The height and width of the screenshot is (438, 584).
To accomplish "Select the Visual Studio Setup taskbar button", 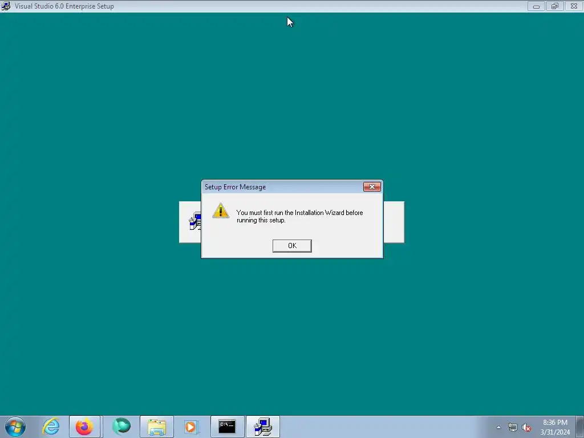I will pyautogui.click(x=263, y=427).
